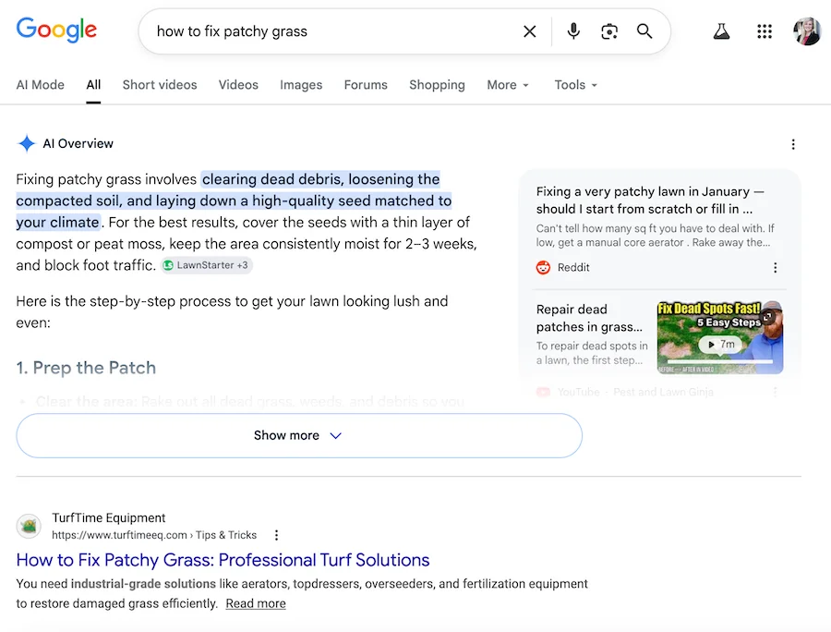This screenshot has width=831, height=632.
Task: Expand the Tools dropdown
Action: pyautogui.click(x=575, y=85)
